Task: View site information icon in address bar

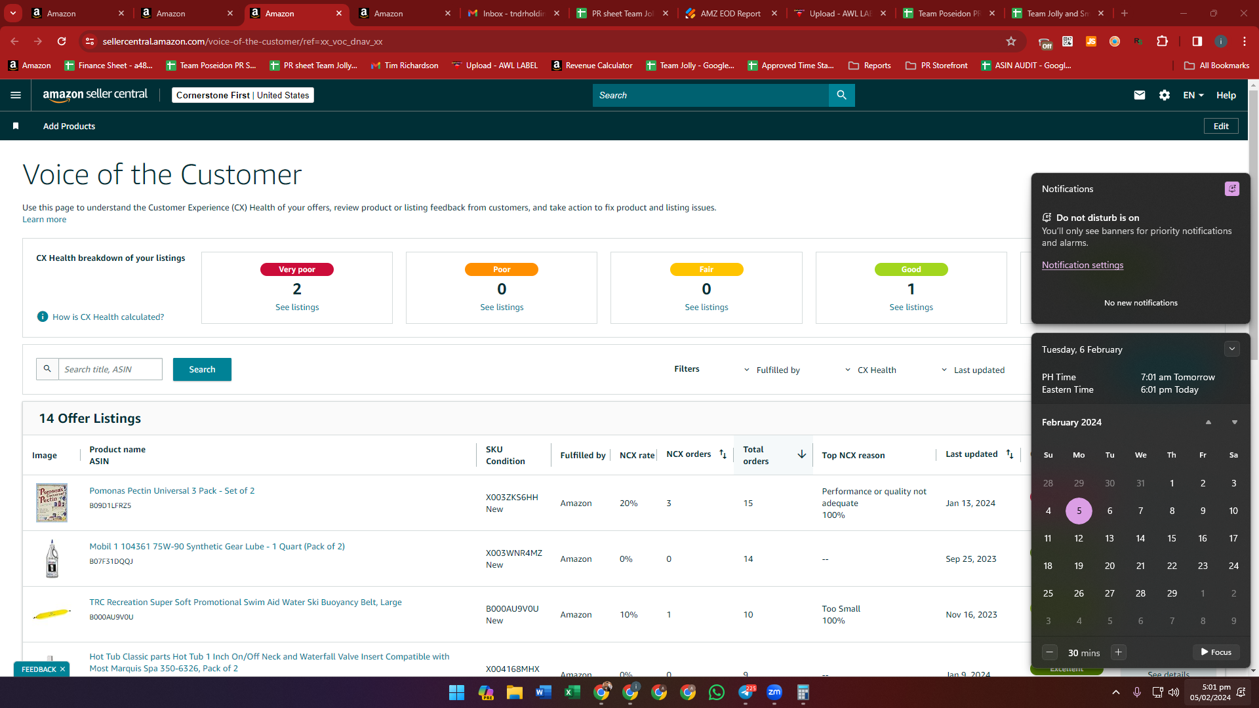Action: pyautogui.click(x=90, y=41)
